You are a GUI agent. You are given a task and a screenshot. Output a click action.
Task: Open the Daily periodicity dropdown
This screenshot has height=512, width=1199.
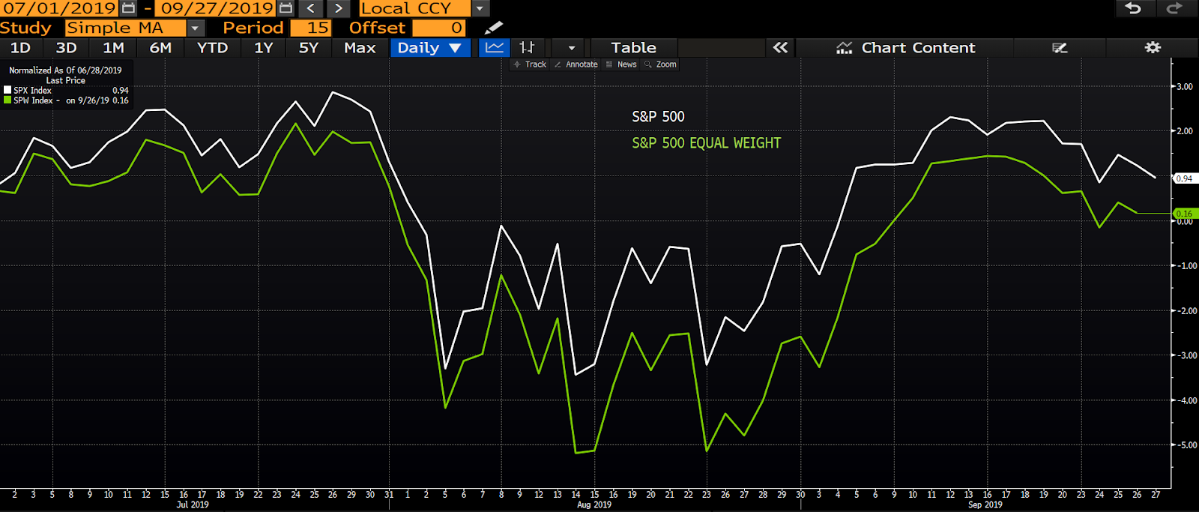pyautogui.click(x=430, y=47)
